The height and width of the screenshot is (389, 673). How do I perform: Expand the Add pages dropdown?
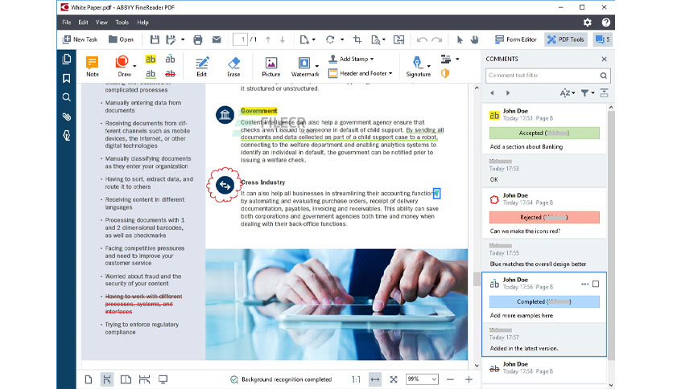point(314,39)
